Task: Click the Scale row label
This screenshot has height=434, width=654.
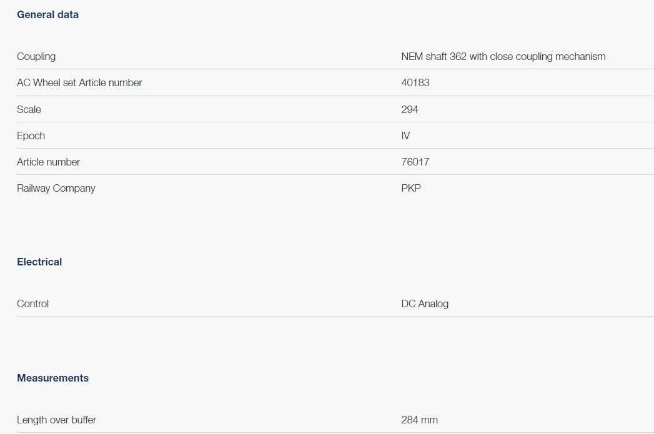Action: tap(29, 109)
